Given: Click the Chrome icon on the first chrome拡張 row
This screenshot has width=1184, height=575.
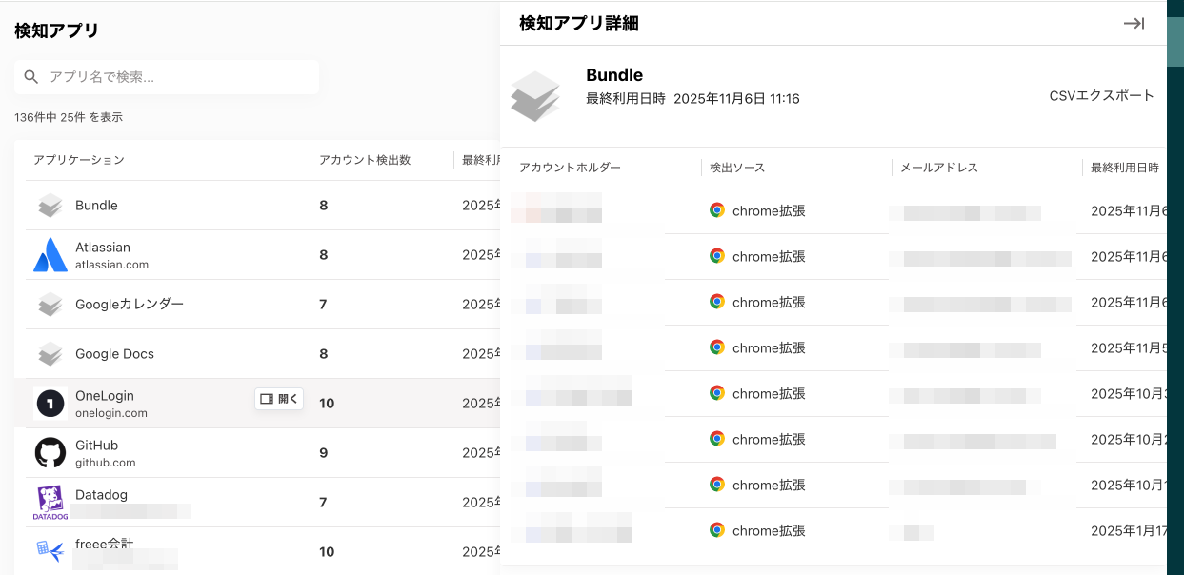Looking at the screenshot, I should pos(715,210).
